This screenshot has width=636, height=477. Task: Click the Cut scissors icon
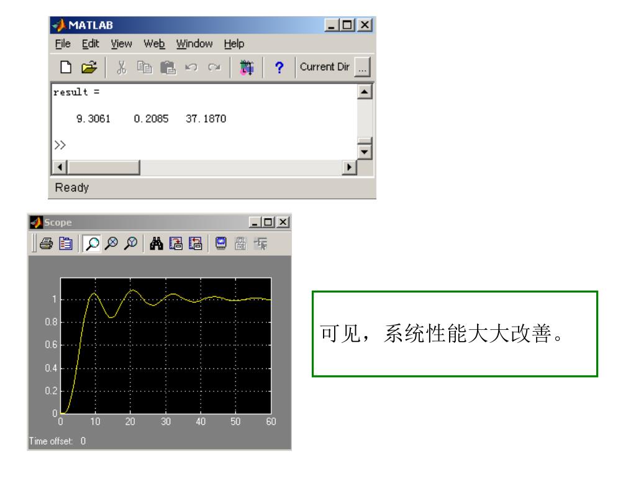click(121, 67)
